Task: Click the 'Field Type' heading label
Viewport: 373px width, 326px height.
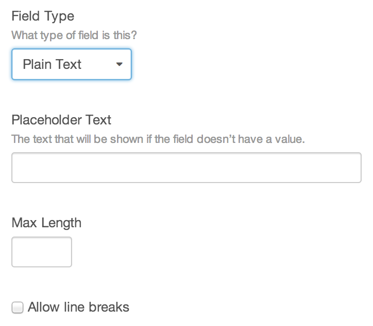Action: [x=43, y=16]
